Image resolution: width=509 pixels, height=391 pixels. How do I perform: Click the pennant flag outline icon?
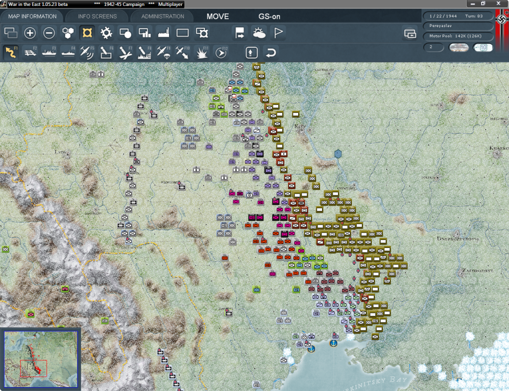[278, 33]
